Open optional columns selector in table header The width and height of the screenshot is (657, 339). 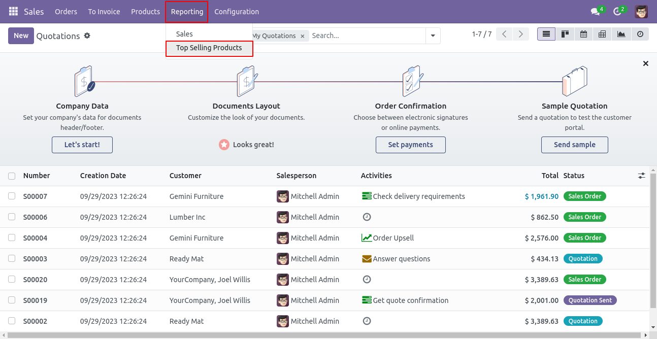[642, 176]
